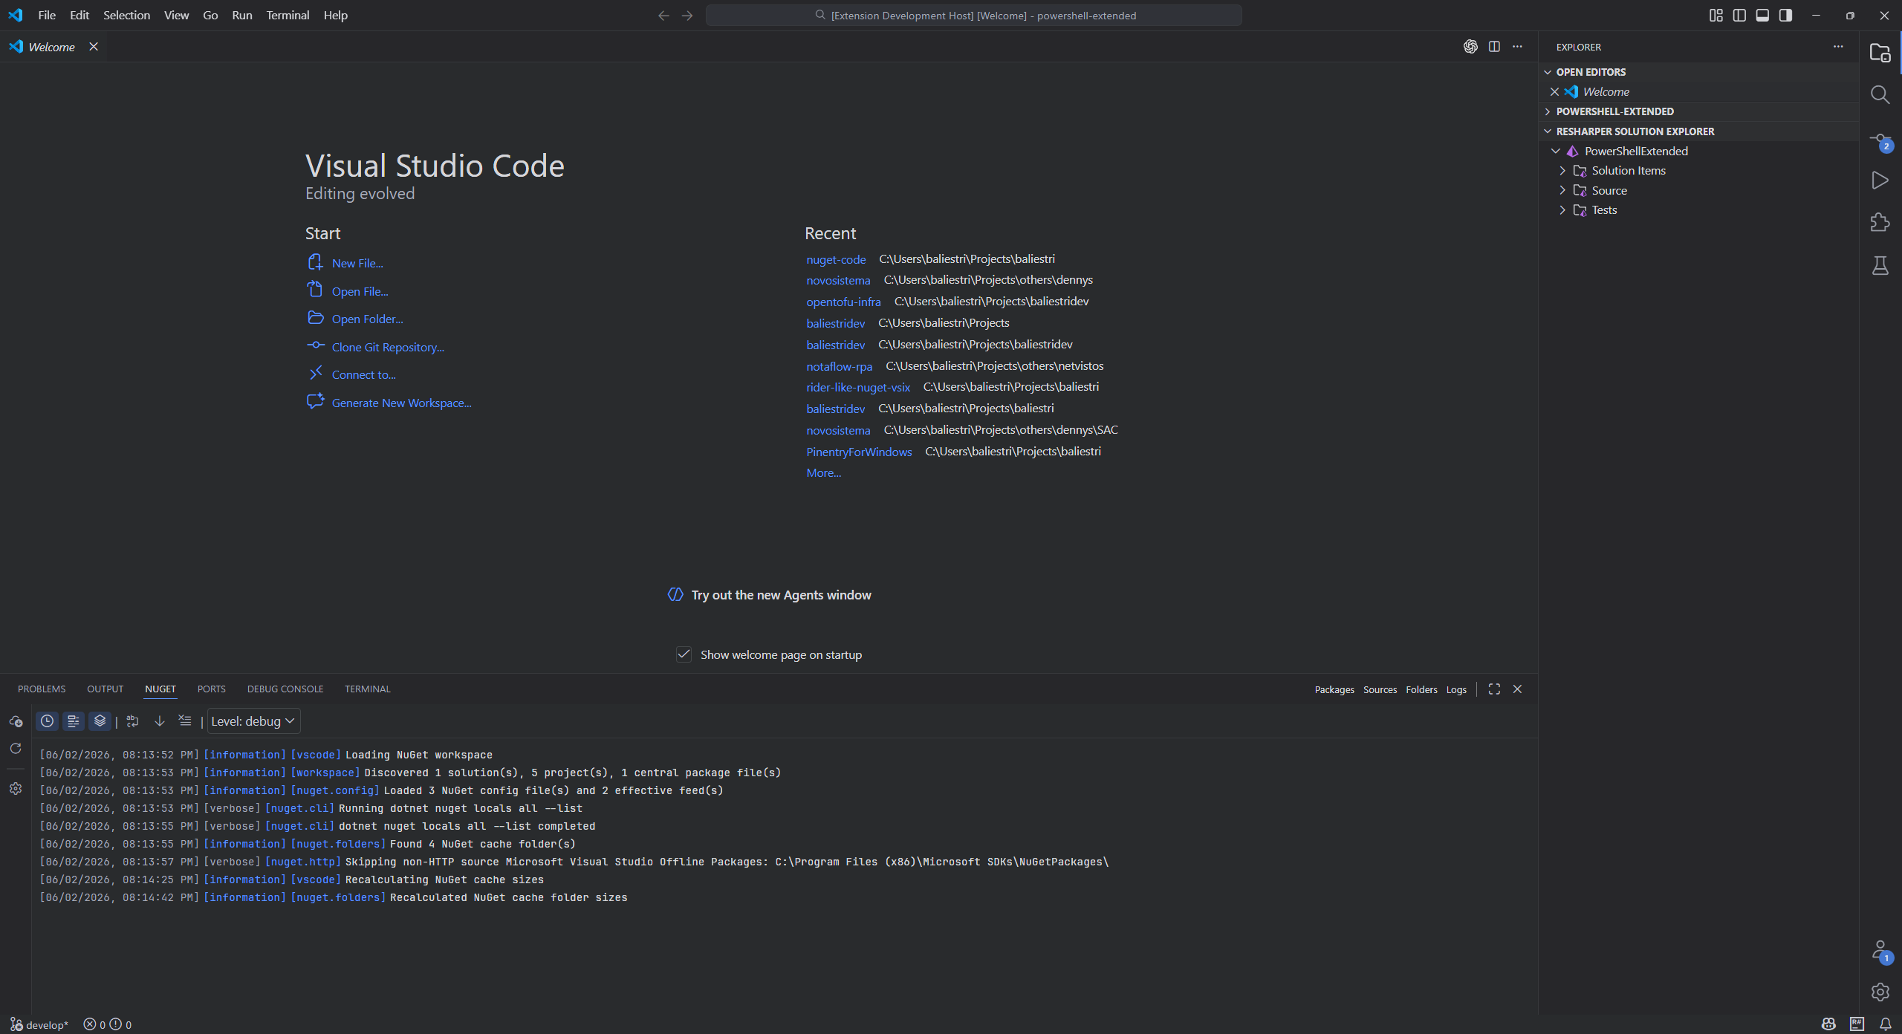Open the Manage gear in the activity bar

pos(1880,992)
